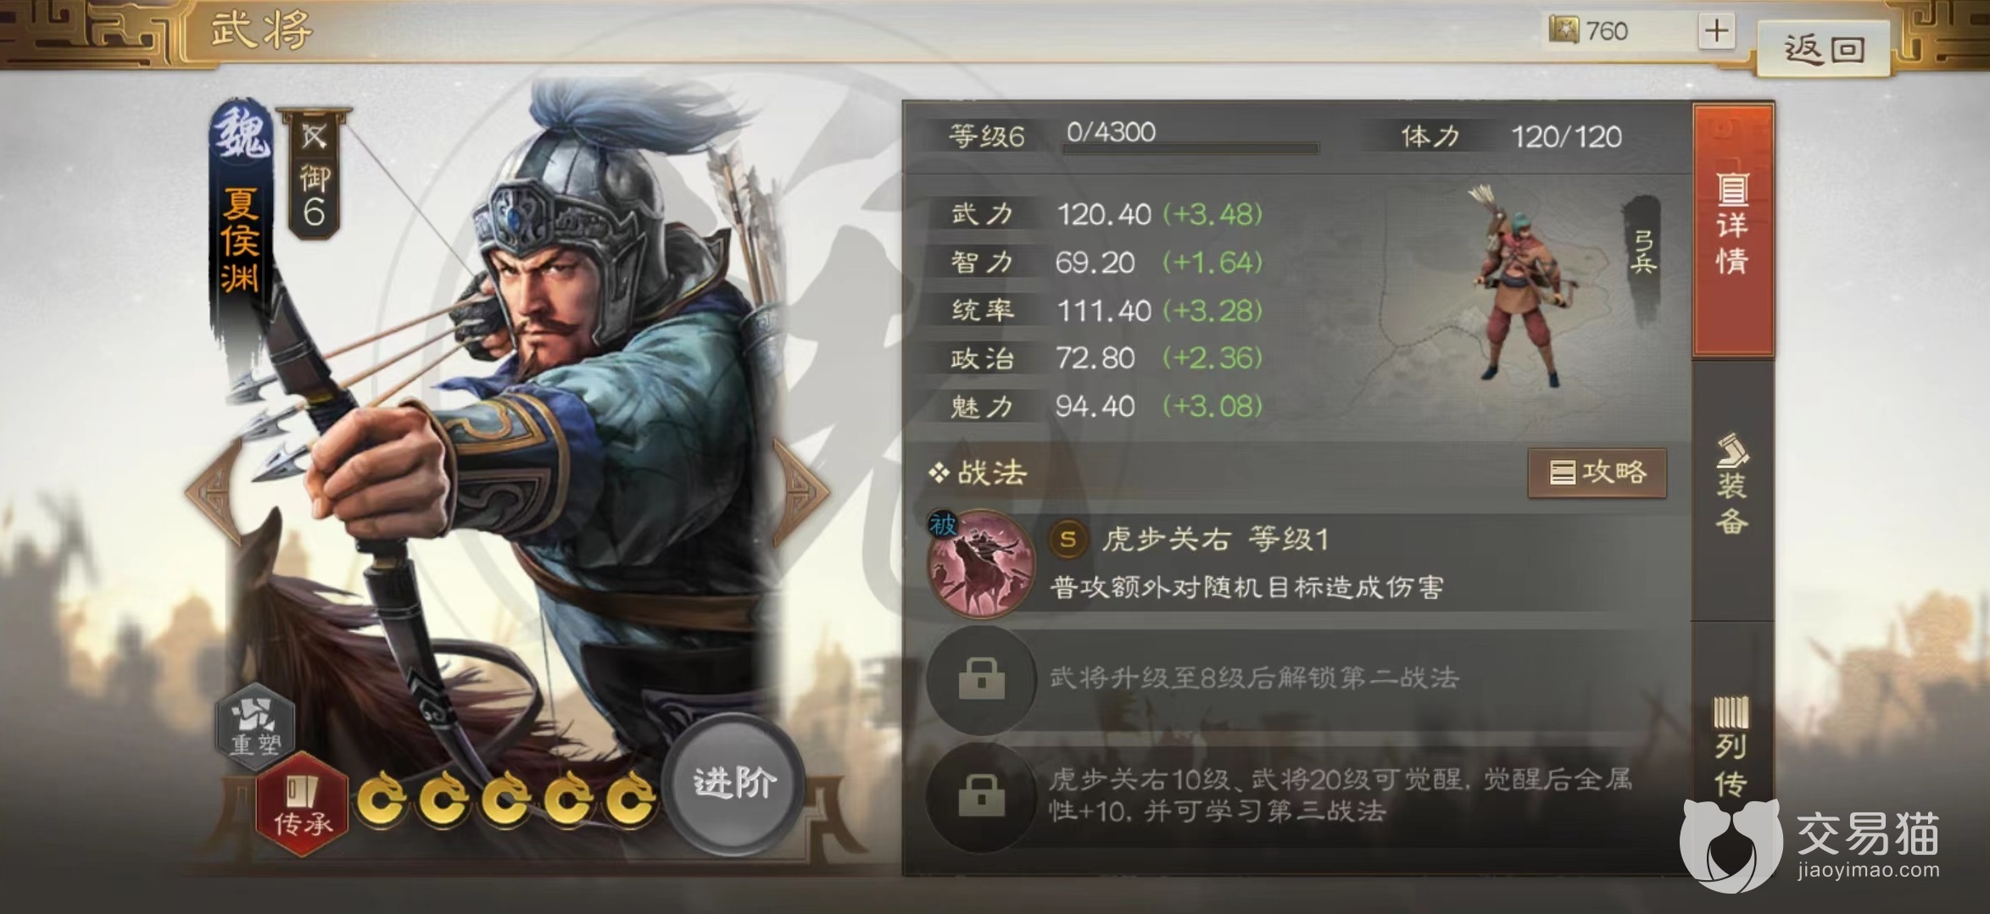Click the 御 6 cost badge
This screenshot has width=1990, height=914.
coord(314,174)
